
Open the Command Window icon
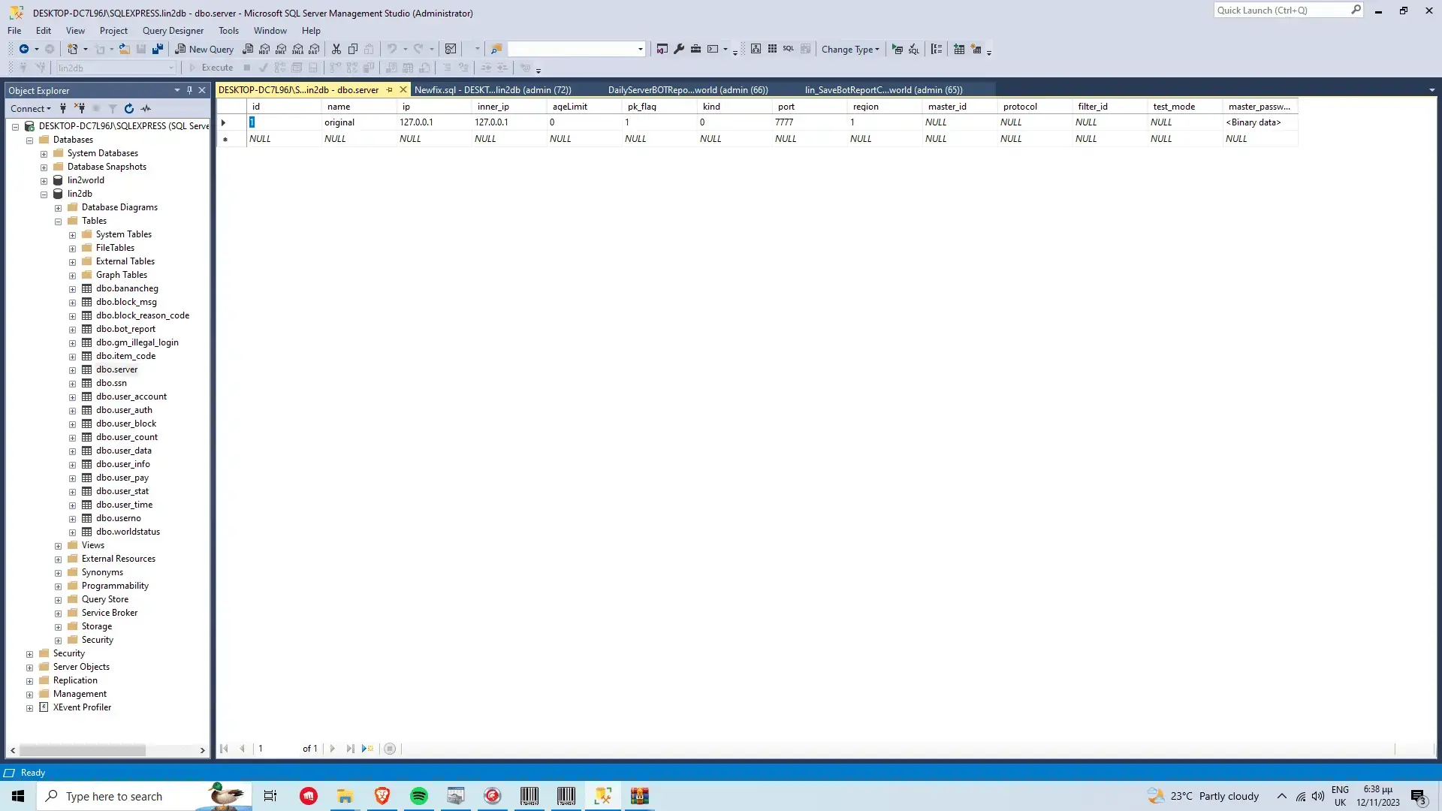tap(713, 49)
